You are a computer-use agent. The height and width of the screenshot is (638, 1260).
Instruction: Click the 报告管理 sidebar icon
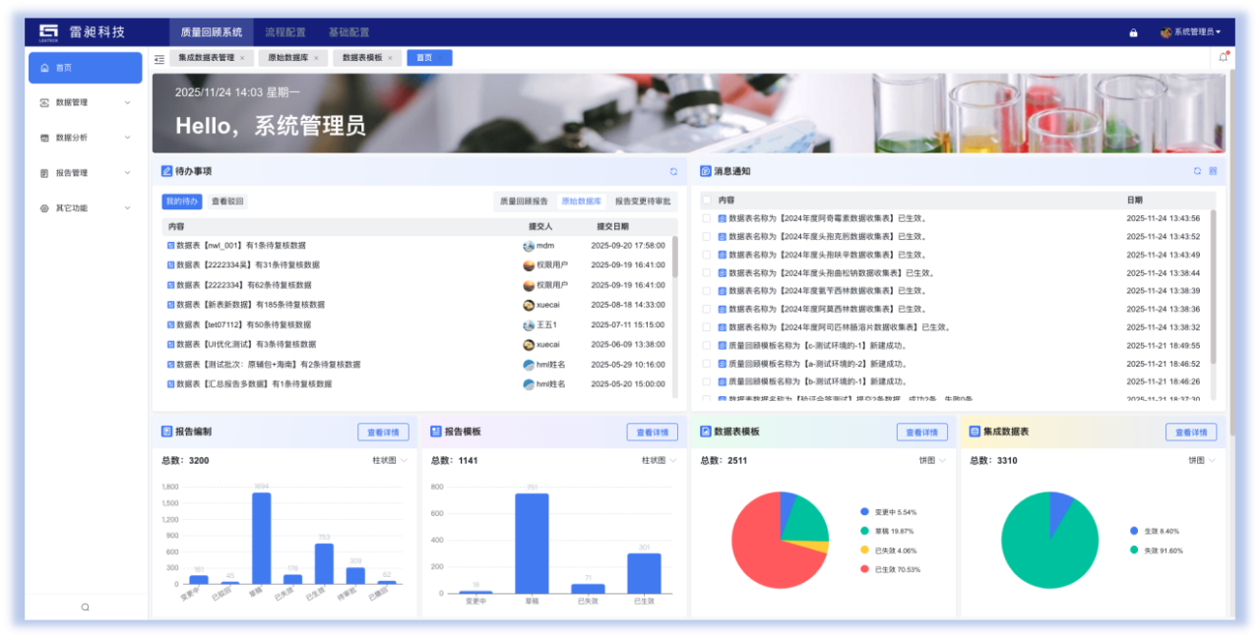(44, 173)
